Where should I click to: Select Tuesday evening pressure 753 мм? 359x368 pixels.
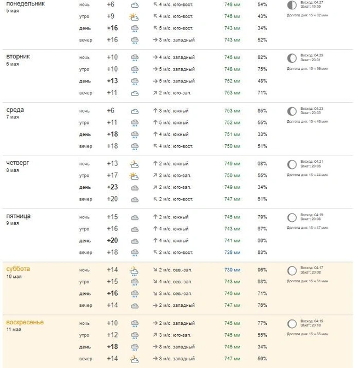[232, 93]
